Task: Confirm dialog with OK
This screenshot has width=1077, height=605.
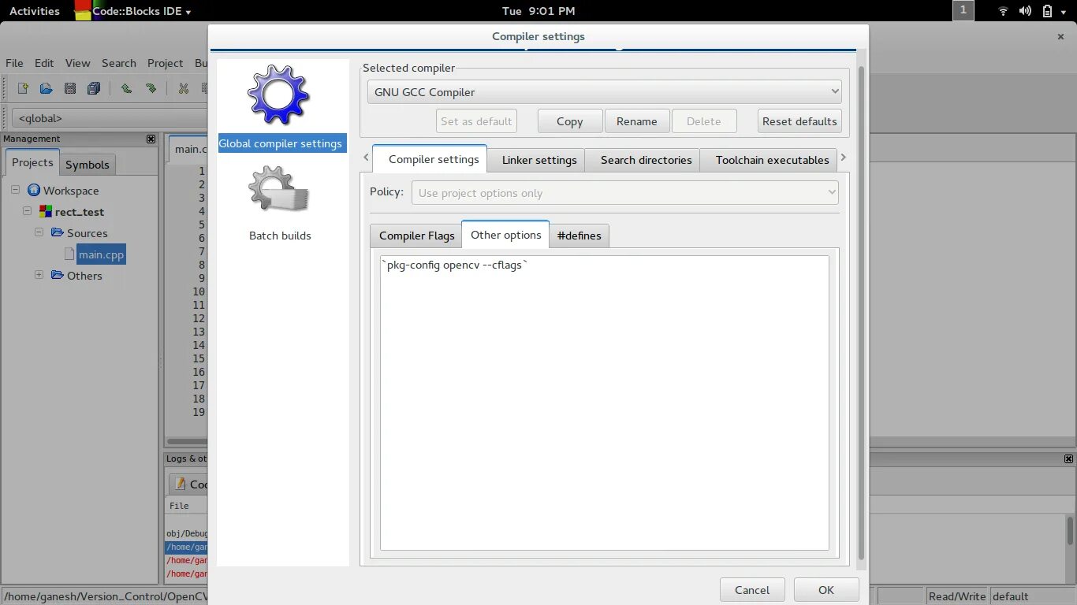Action: point(825,590)
